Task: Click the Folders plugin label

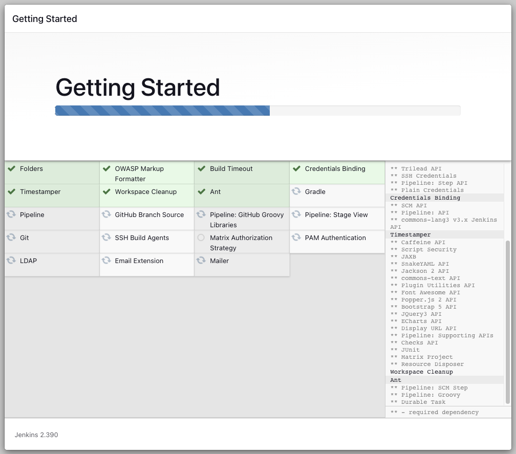Action: tap(31, 169)
